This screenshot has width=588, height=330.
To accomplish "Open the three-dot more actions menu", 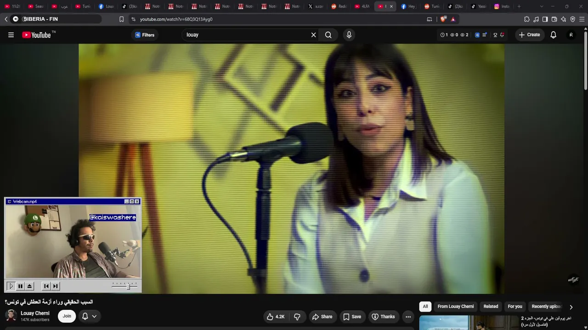I will [x=408, y=317].
